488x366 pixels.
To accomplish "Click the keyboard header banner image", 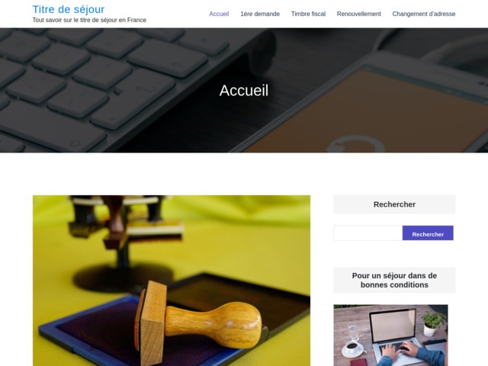I will pyautogui.click(x=244, y=90).
